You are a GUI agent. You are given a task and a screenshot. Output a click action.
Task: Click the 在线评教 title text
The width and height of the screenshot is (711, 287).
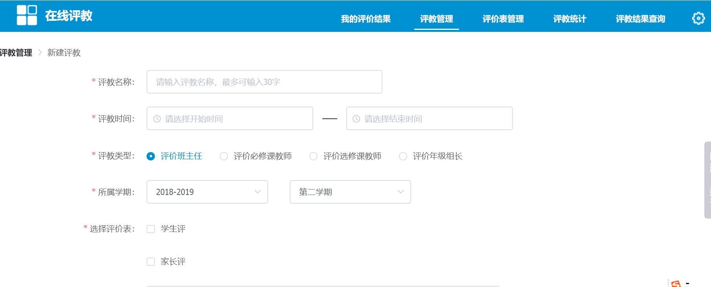pyautogui.click(x=69, y=16)
